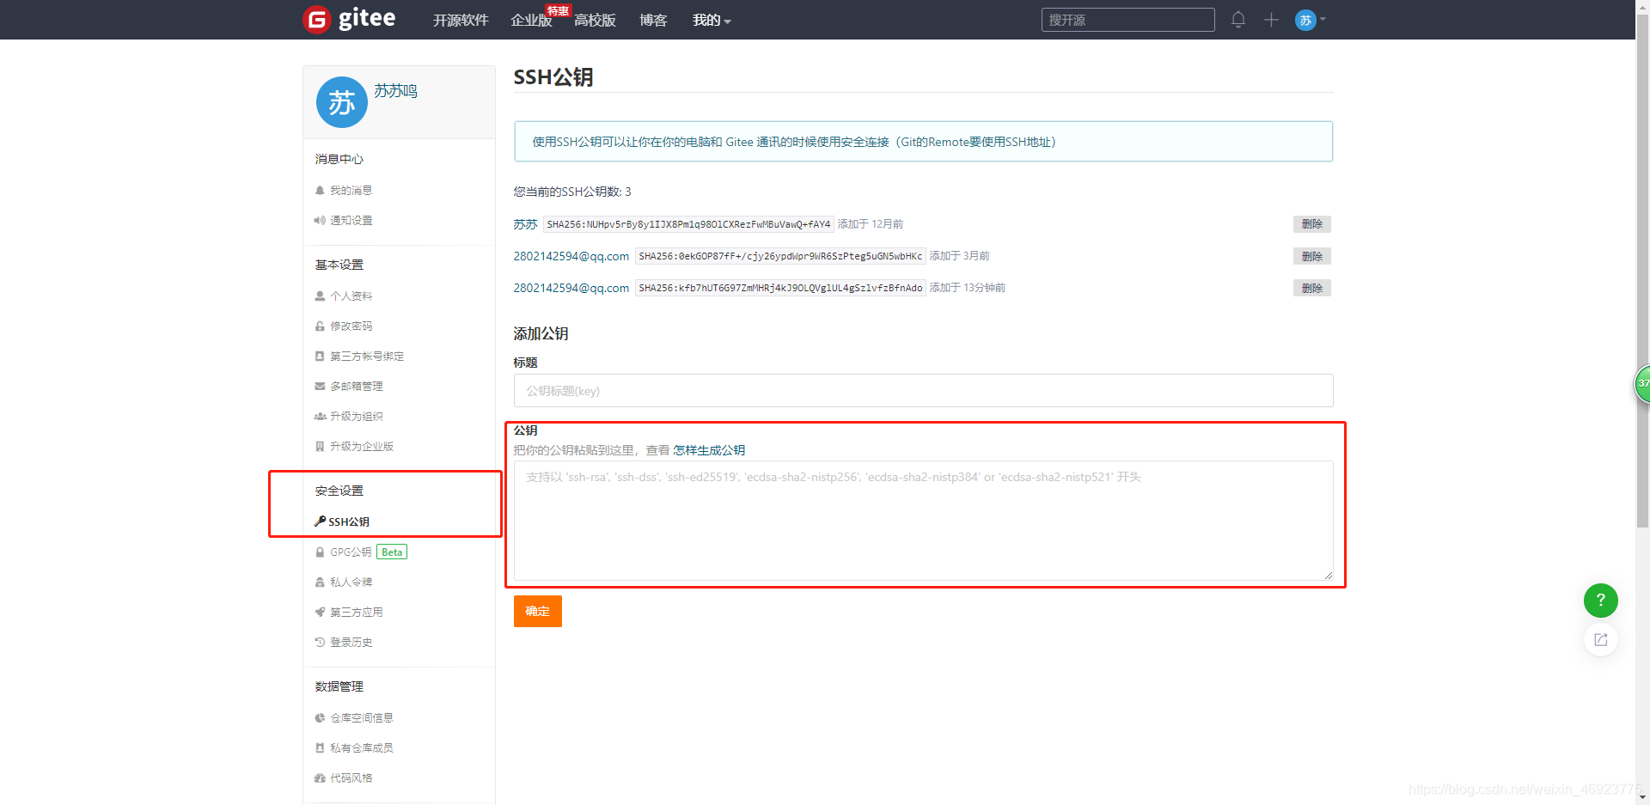This screenshot has width=1650, height=805.
Task: Click the large 苏 profile avatar
Action: coord(342,102)
